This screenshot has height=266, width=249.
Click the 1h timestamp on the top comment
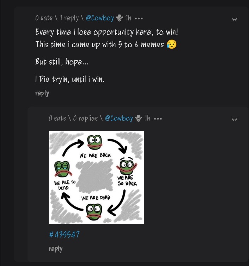tap(128, 18)
